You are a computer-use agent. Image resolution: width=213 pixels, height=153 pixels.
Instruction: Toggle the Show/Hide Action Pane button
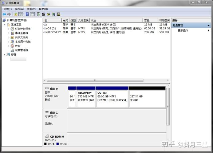(x=32, y=14)
